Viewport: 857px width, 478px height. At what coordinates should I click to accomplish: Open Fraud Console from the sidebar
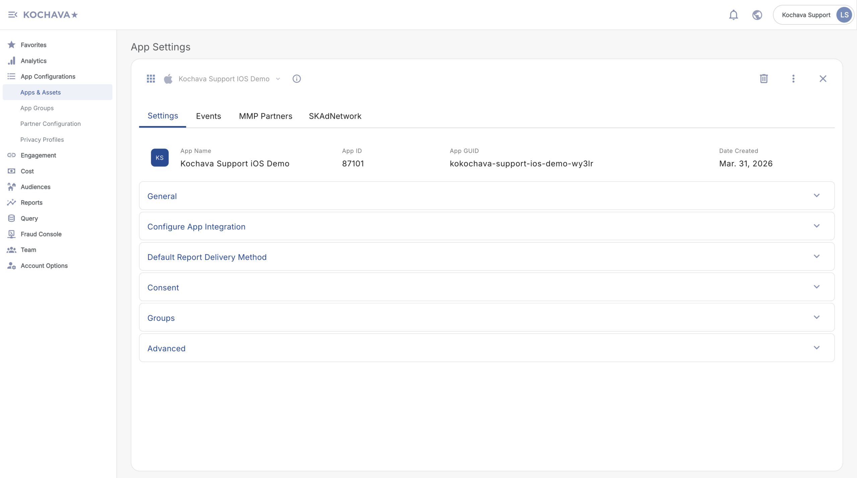click(x=41, y=234)
